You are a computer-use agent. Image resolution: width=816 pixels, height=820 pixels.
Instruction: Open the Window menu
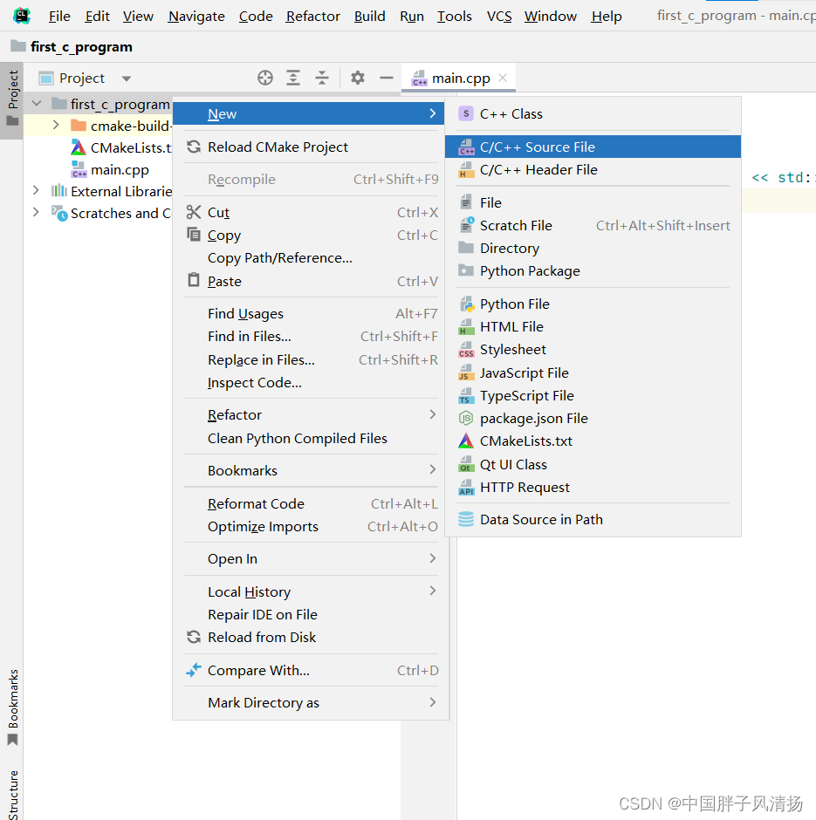[551, 17]
